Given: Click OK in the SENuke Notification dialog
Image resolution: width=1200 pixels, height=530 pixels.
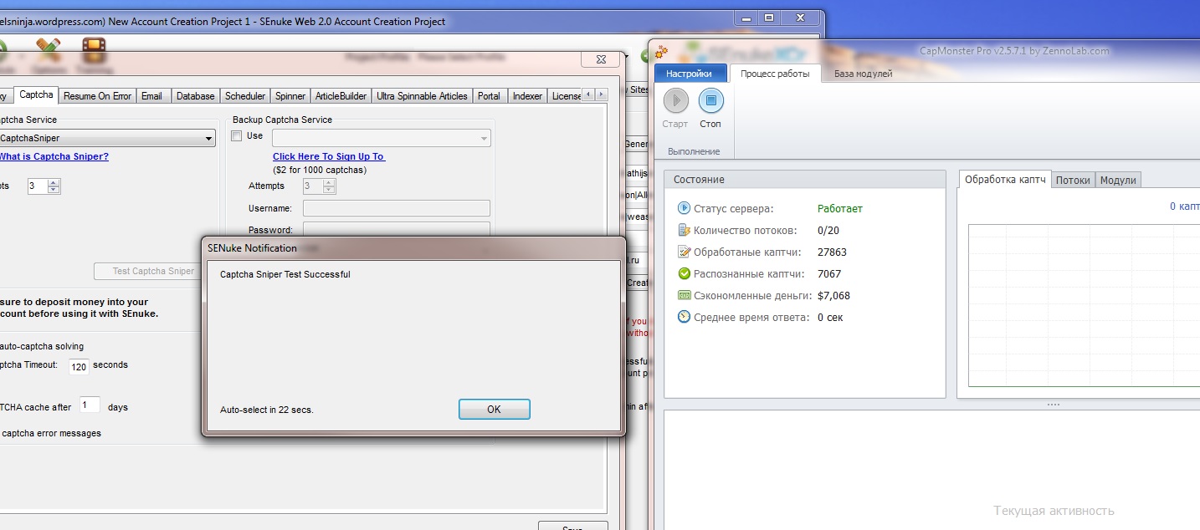Looking at the screenshot, I should pyautogui.click(x=494, y=409).
